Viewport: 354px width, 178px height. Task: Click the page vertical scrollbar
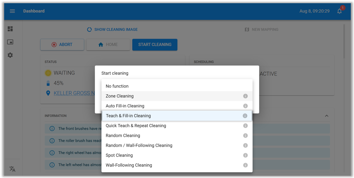pos(344,42)
